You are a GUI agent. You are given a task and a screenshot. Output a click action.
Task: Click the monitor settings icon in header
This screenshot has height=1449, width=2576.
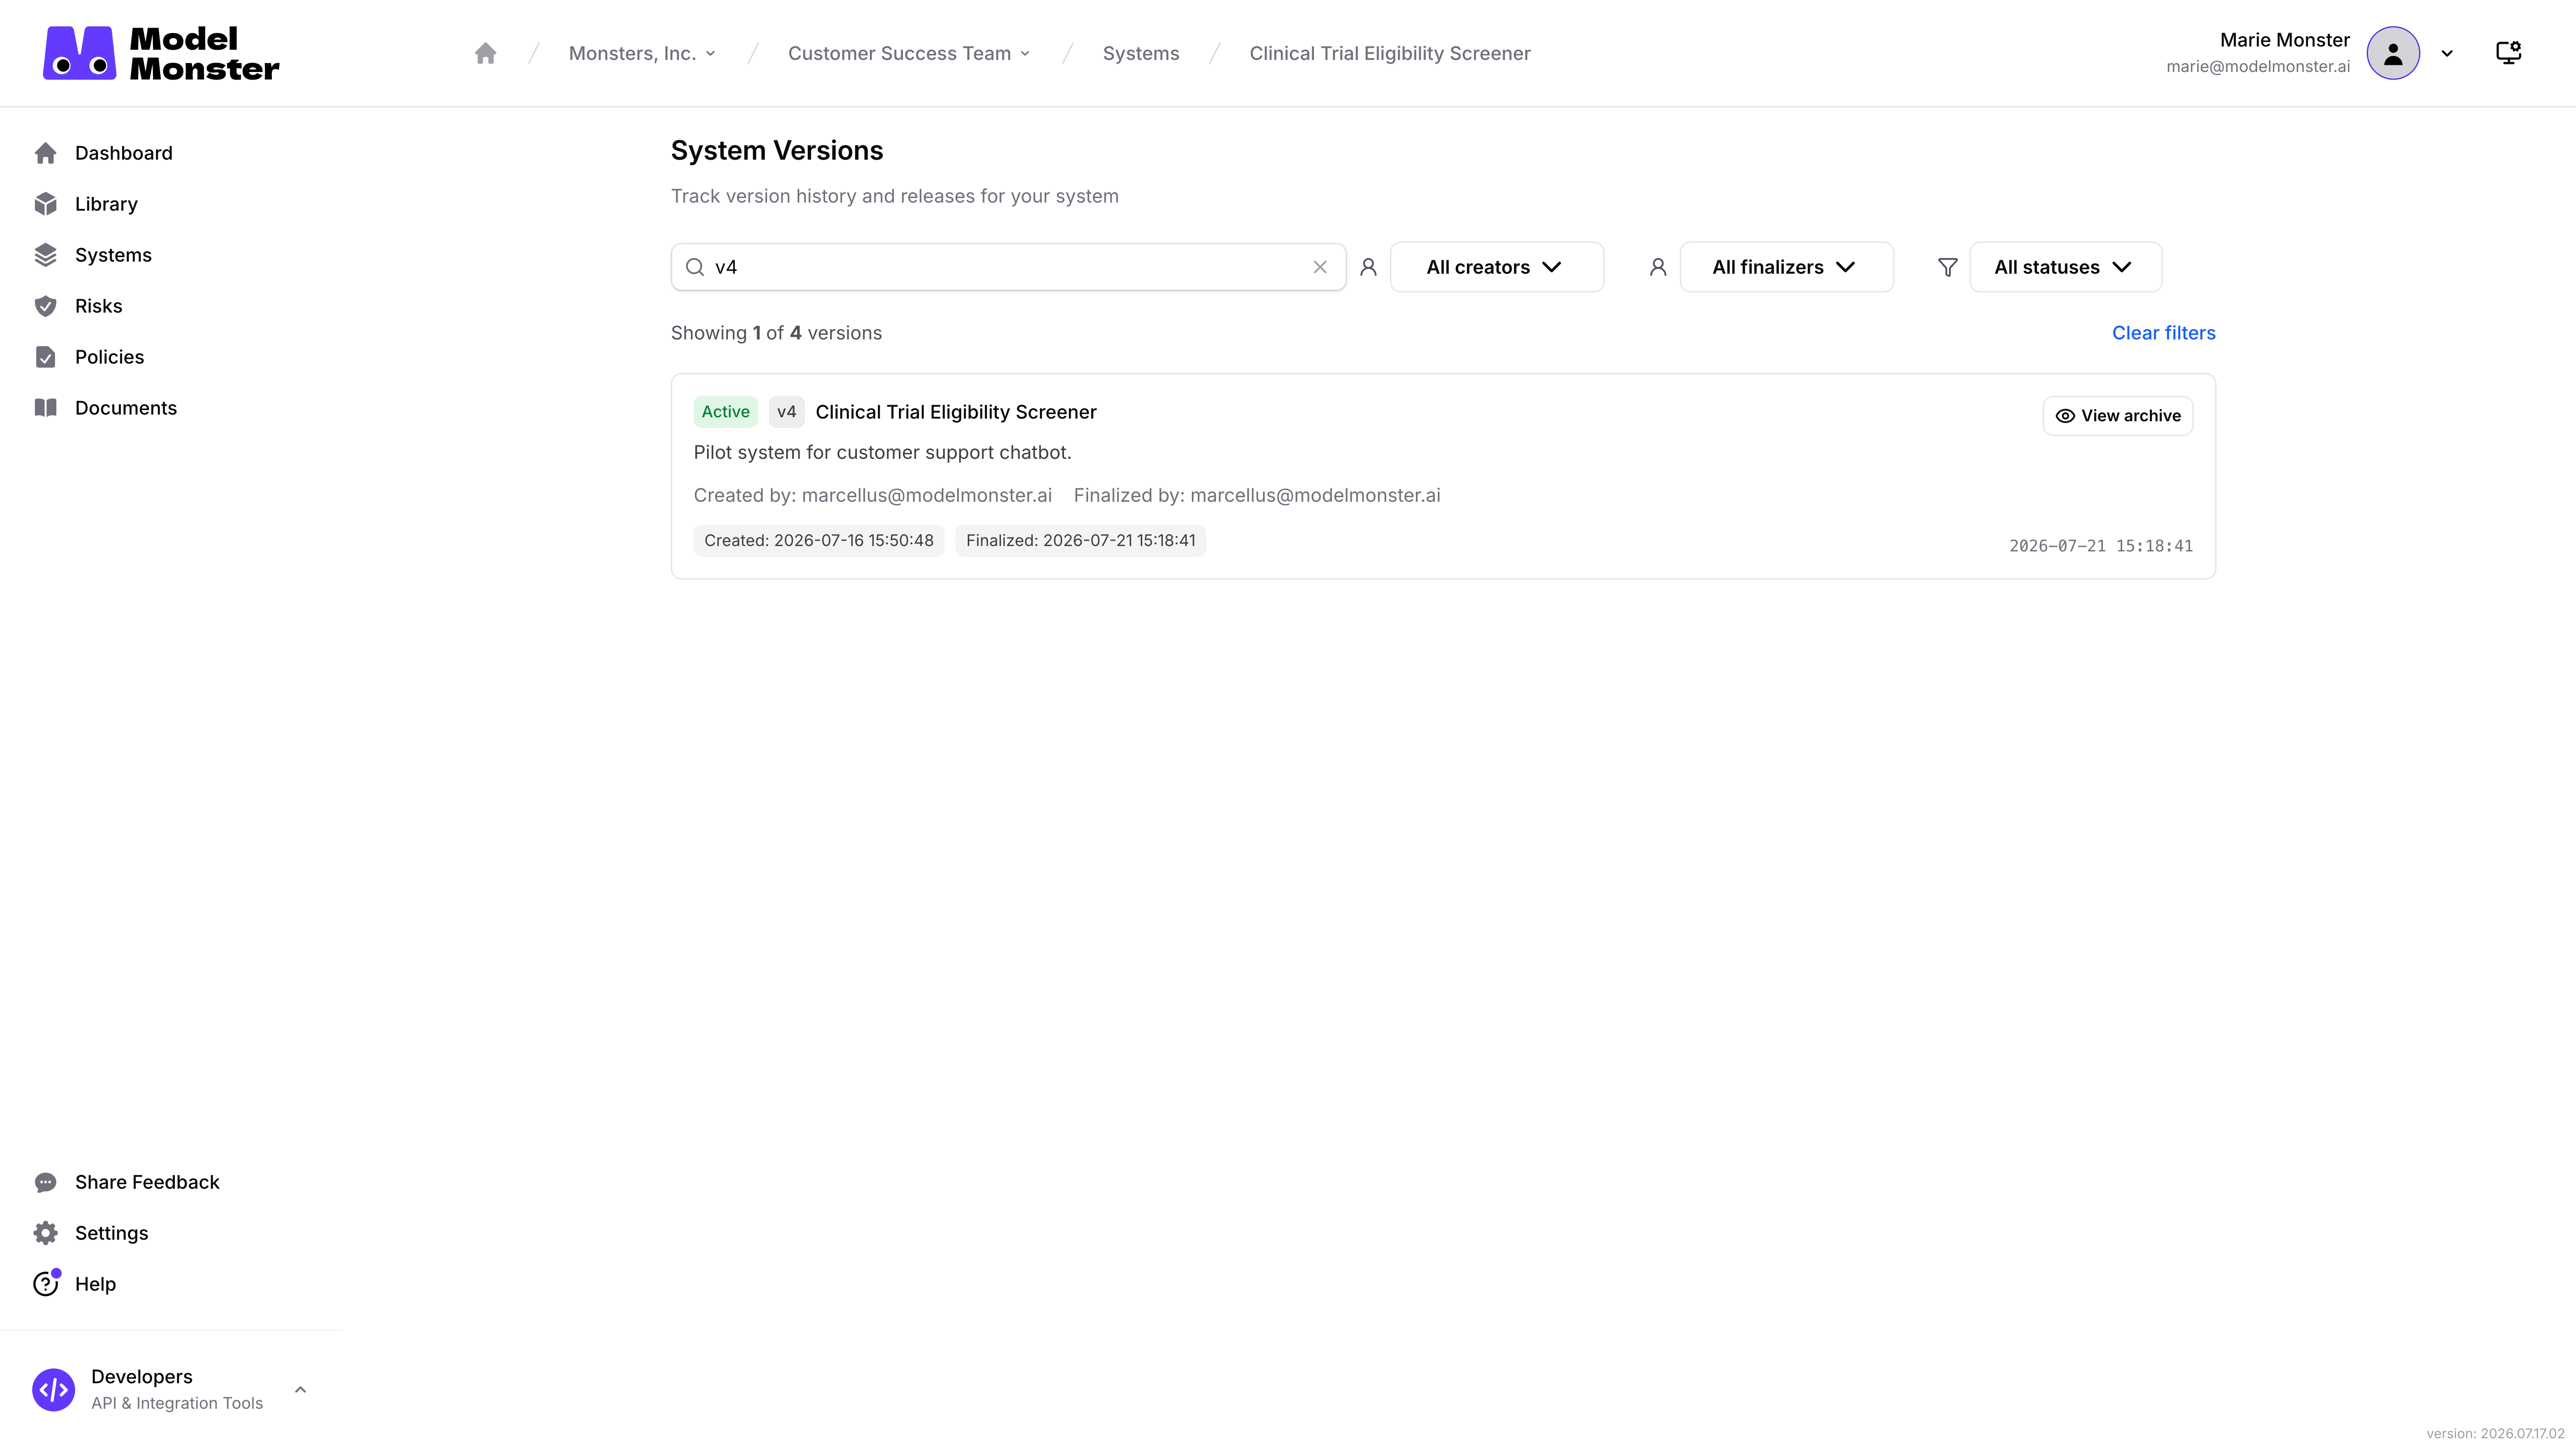(x=2508, y=53)
